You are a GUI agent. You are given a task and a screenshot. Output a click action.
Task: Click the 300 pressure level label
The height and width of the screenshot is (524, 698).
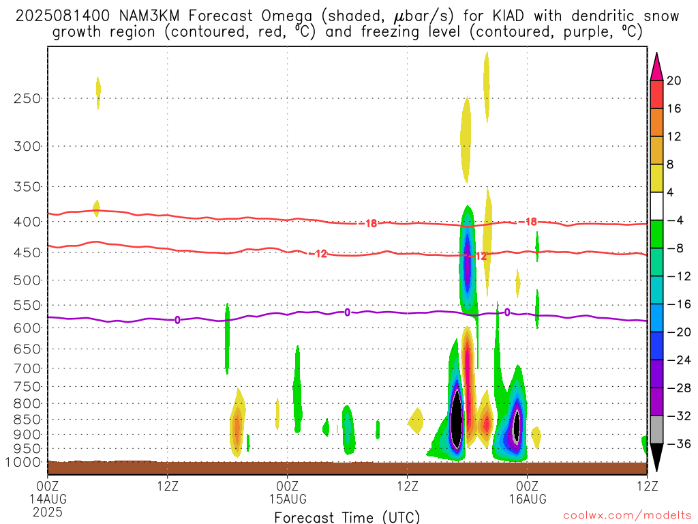27,146
